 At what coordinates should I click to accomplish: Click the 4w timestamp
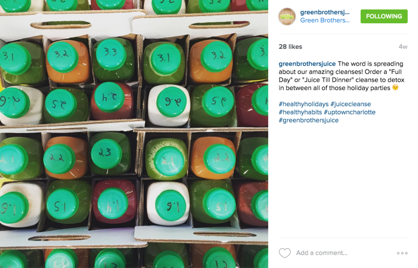point(403,47)
